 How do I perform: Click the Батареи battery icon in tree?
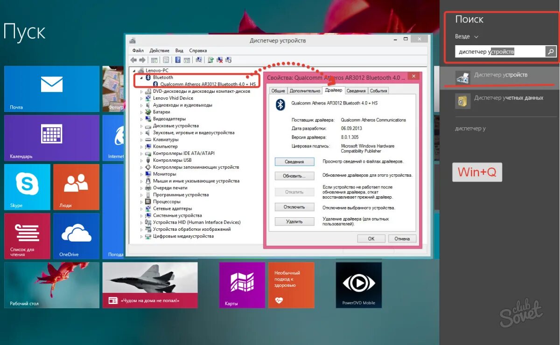[149, 112]
